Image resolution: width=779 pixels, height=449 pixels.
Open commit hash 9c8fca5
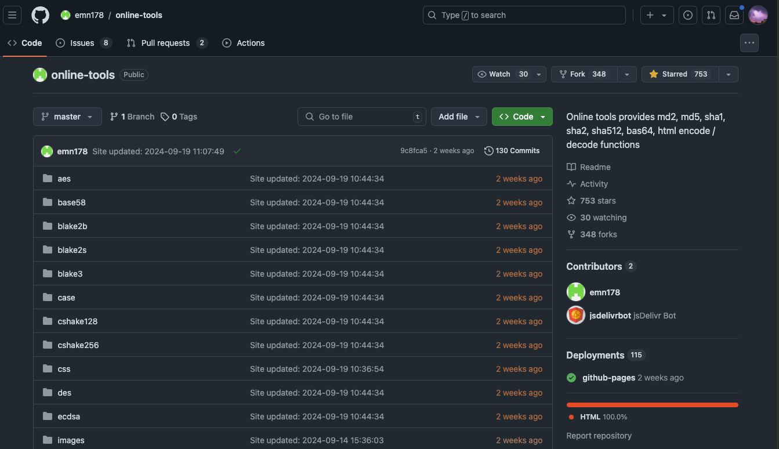coord(414,151)
